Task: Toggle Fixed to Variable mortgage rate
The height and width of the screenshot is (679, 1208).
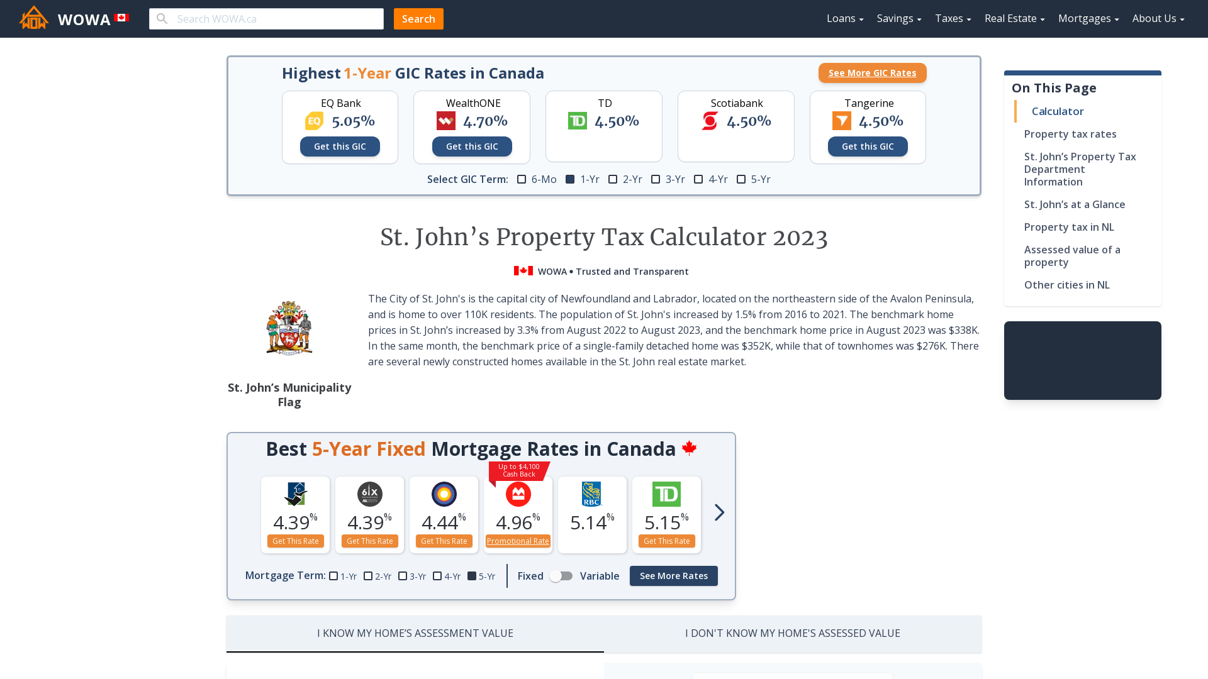Action: pos(562,575)
